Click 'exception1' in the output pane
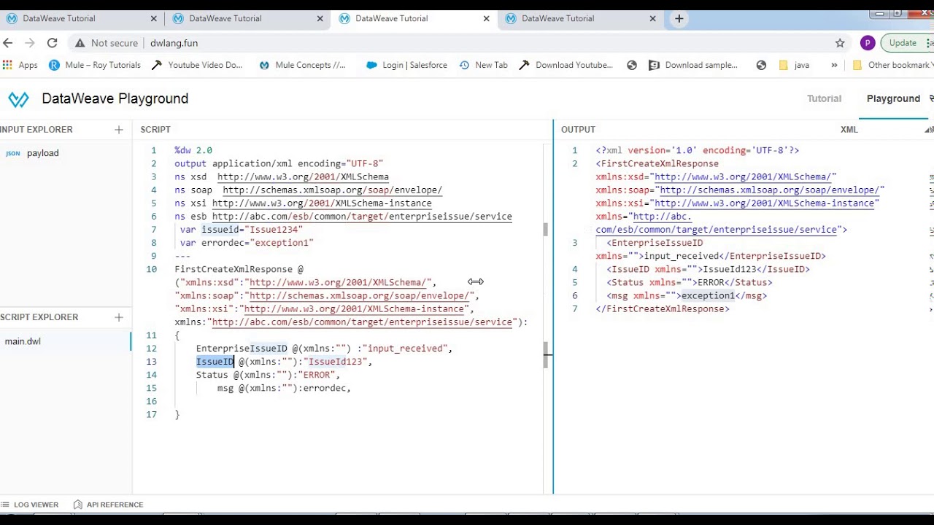Image resolution: width=934 pixels, height=525 pixels. click(x=708, y=296)
